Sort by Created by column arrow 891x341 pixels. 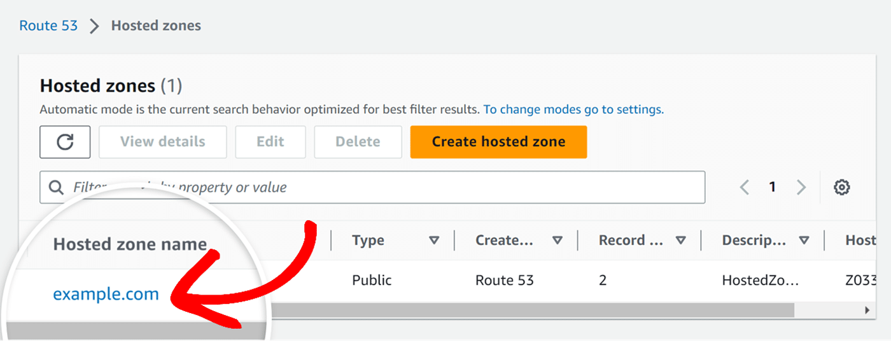coord(558,240)
